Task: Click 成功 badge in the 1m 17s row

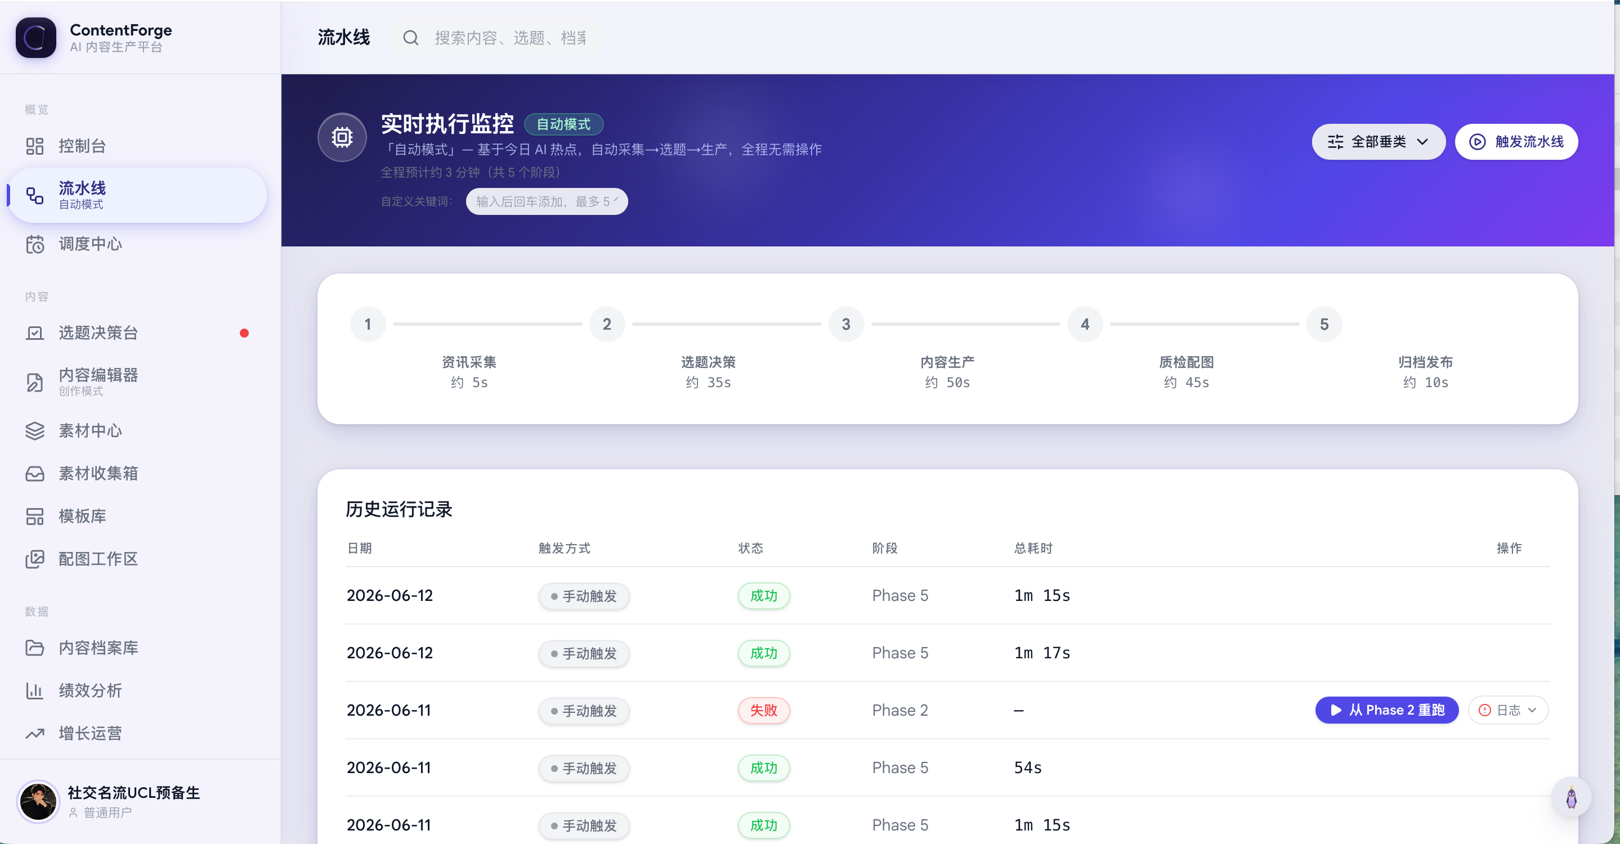Action: pyautogui.click(x=763, y=653)
